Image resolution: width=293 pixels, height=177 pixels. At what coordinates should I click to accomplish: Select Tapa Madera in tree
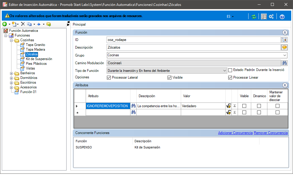36,49
